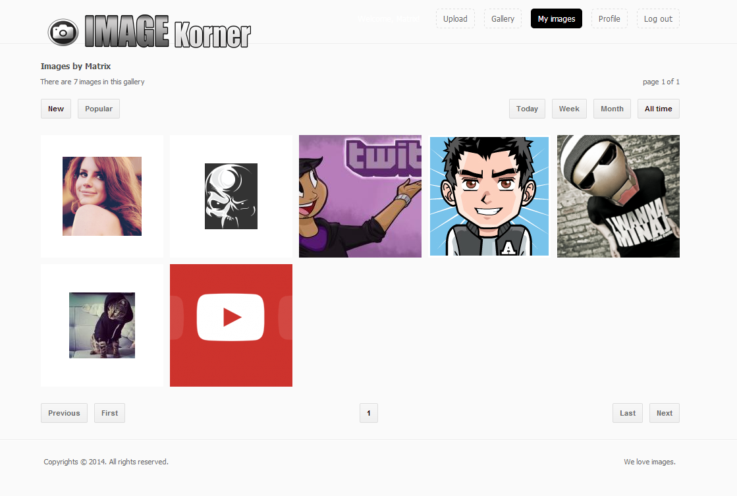Image resolution: width=737 pixels, height=496 pixels.
Task: Filter images by All time
Action: pos(658,109)
